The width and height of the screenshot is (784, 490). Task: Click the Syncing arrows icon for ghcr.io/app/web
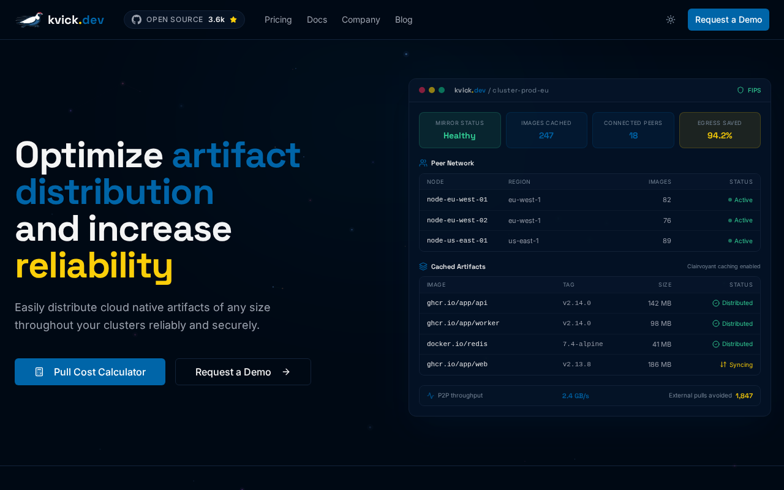[723, 364]
